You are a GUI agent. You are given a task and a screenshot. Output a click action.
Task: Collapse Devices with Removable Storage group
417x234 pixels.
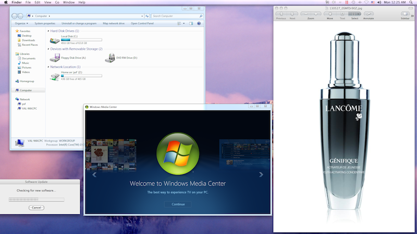pos(48,49)
